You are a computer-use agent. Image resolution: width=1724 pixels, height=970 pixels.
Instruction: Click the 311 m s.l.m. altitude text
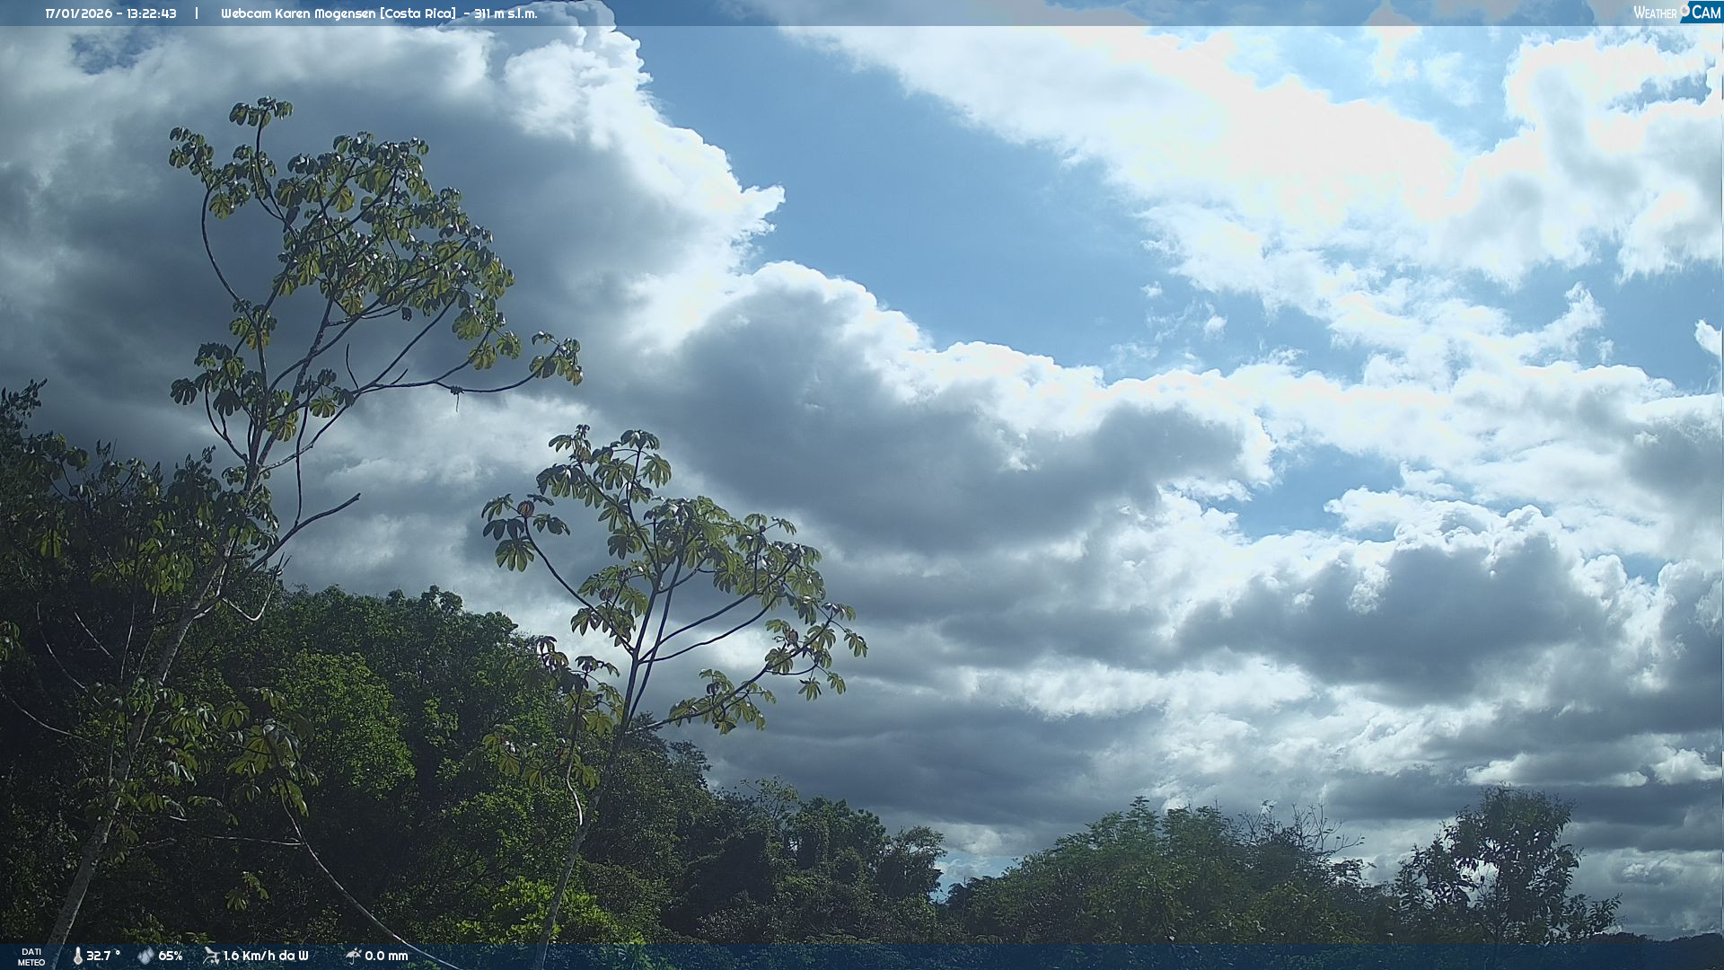tap(506, 13)
